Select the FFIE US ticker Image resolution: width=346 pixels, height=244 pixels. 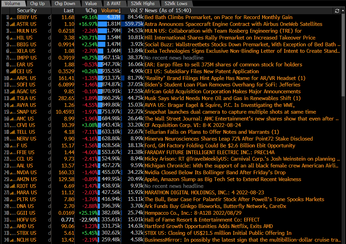(26, 152)
